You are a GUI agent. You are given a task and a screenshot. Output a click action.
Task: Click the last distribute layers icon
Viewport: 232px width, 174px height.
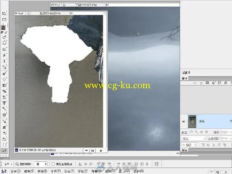[147, 164]
